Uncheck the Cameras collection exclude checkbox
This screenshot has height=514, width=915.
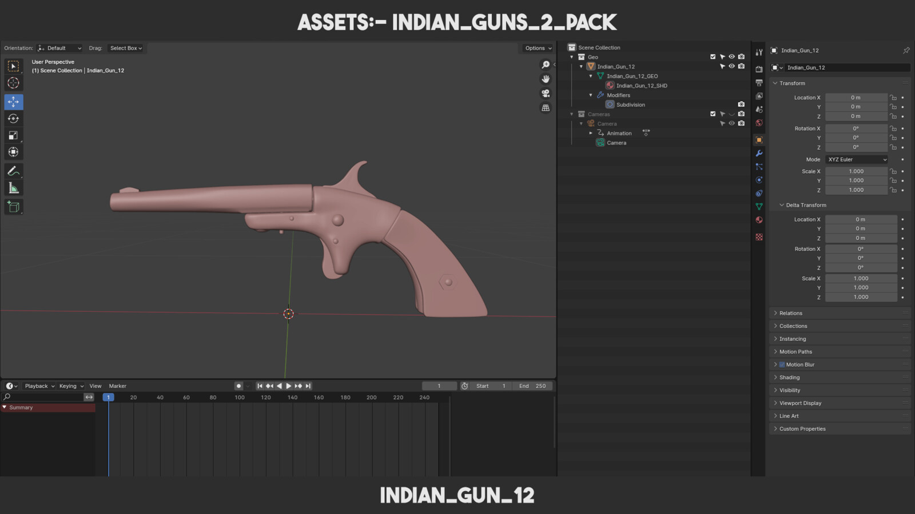(713, 114)
